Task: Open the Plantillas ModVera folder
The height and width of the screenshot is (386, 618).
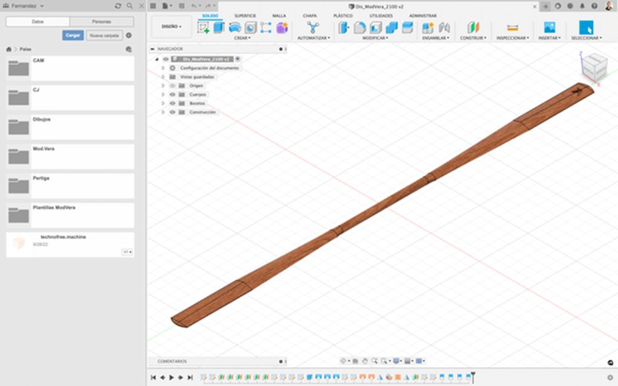Action: (x=70, y=215)
